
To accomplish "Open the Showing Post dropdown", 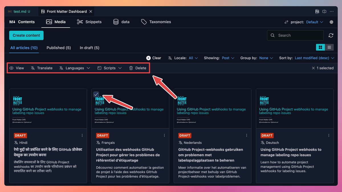I will click(x=228, y=58).
